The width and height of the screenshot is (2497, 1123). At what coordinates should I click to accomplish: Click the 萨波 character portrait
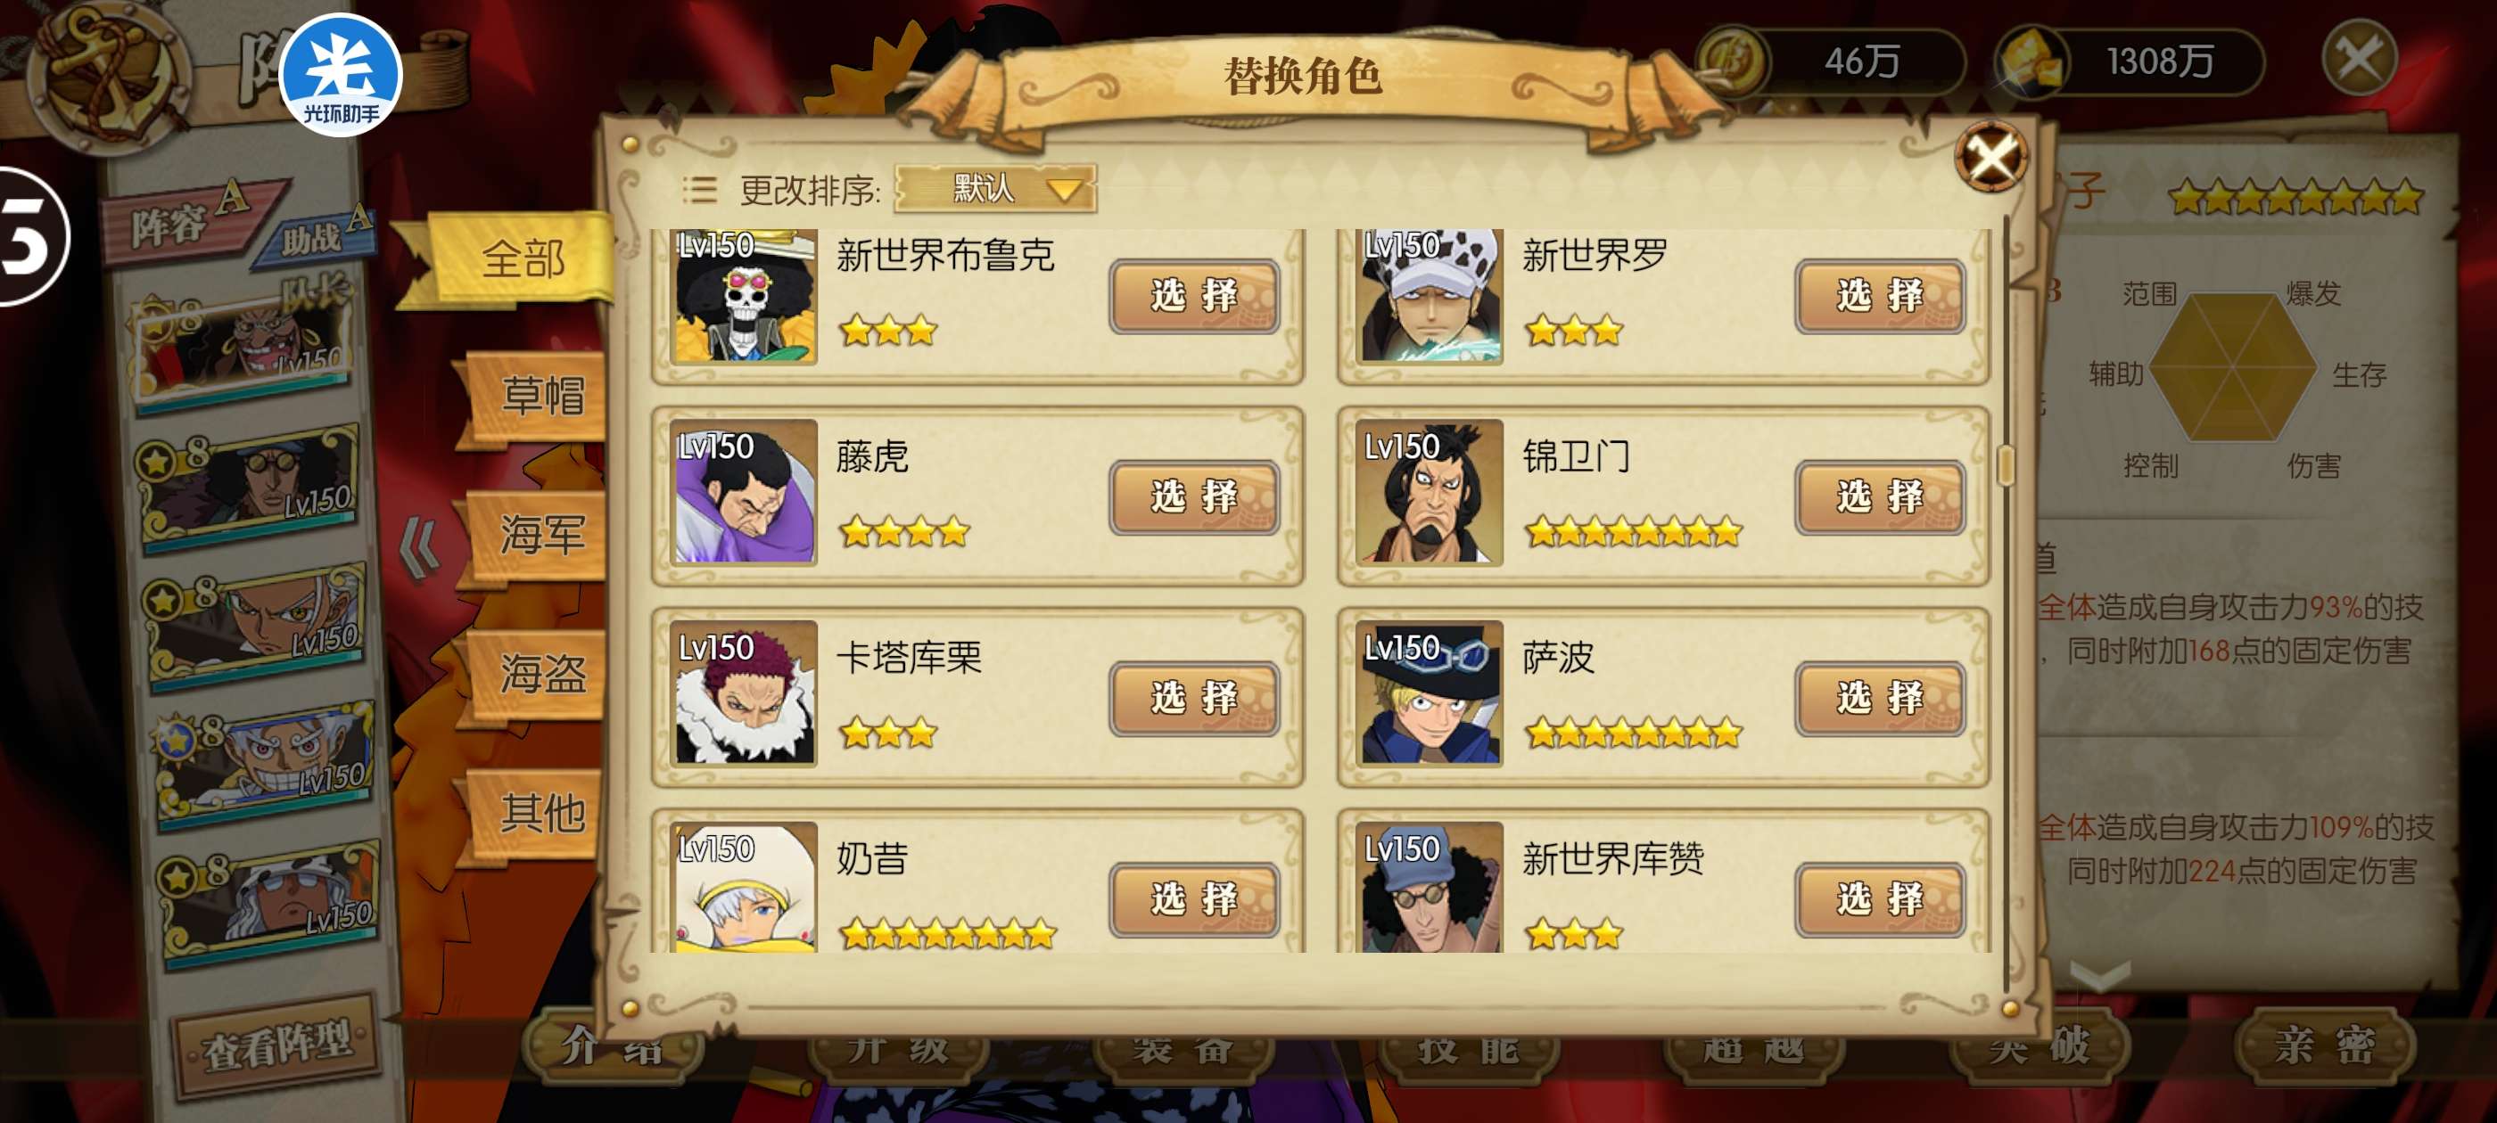pos(1429,693)
